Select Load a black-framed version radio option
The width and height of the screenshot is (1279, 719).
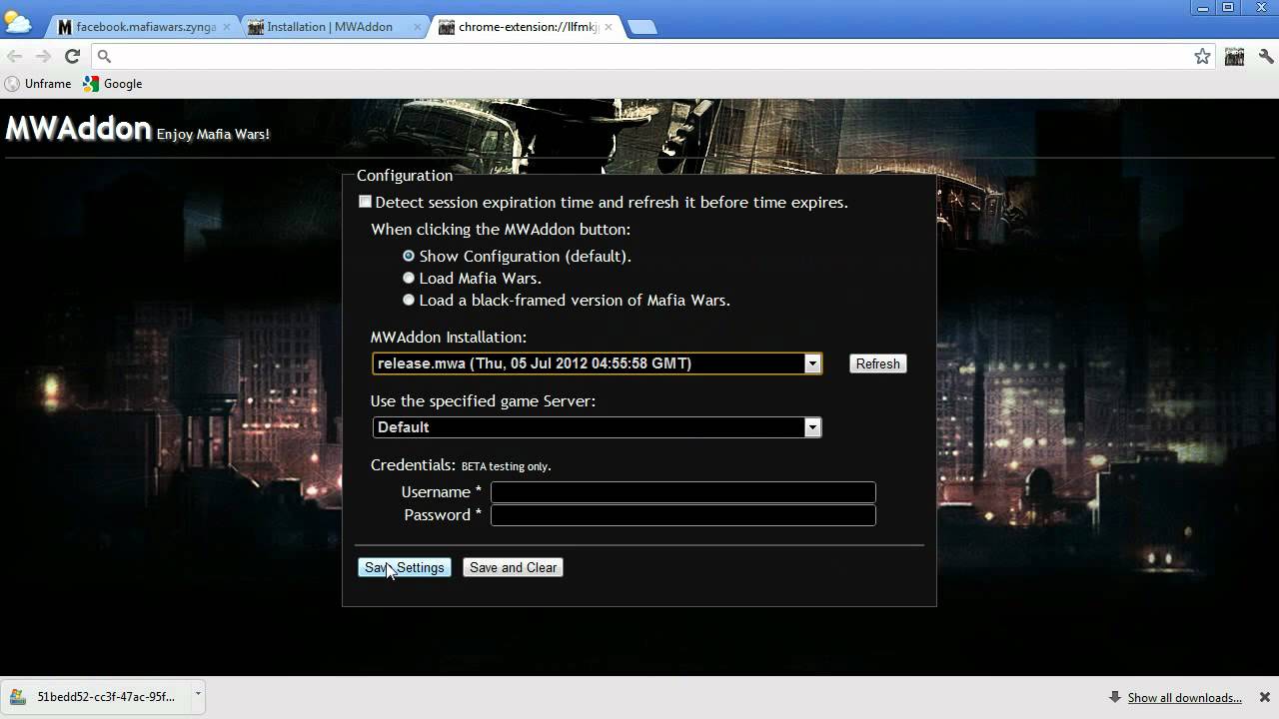[409, 300]
